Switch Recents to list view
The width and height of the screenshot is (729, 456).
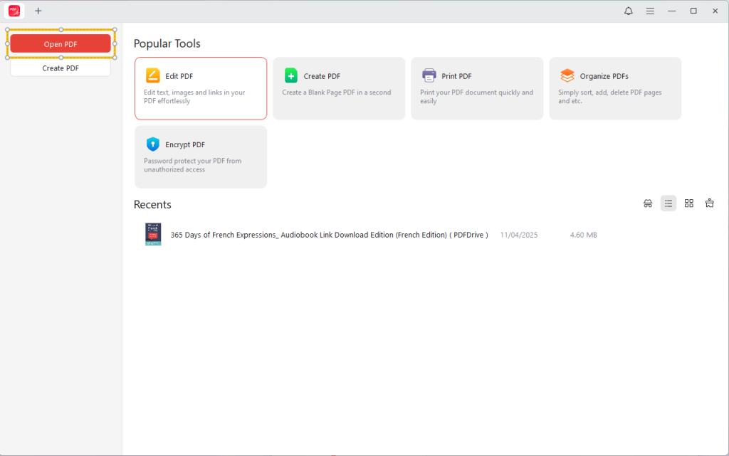(x=668, y=203)
